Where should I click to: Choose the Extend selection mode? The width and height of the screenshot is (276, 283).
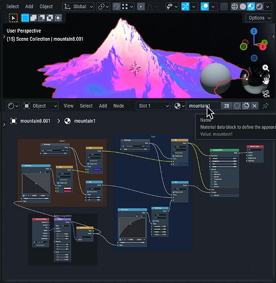point(33,18)
